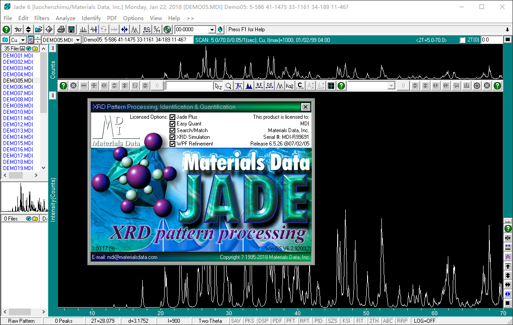This screenshot has height=325, width=513.
Task: Click the blue filled peaks icon
Action: [x=249, y=86]
